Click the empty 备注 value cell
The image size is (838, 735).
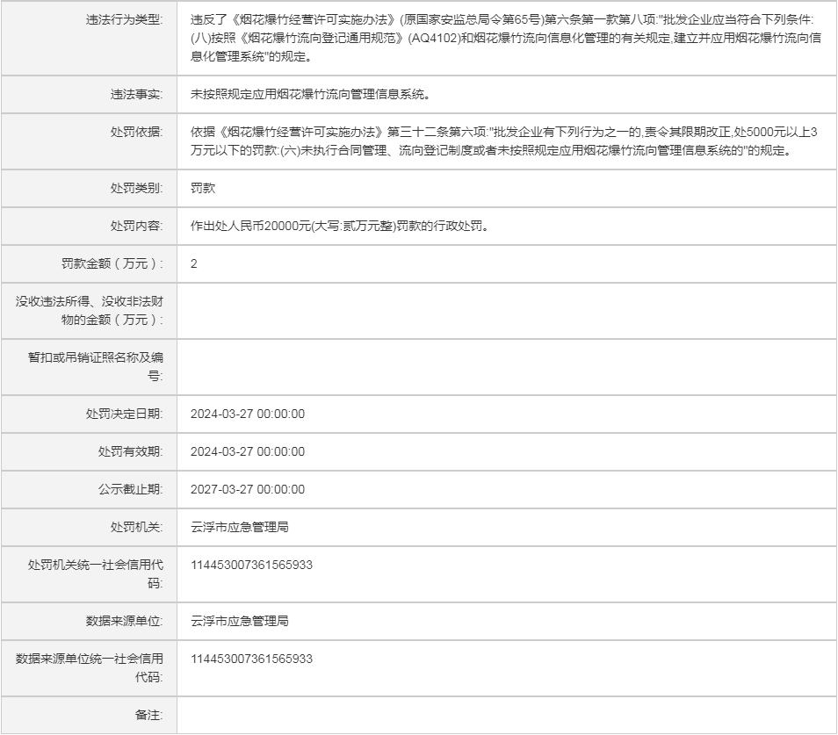[506, 715]
